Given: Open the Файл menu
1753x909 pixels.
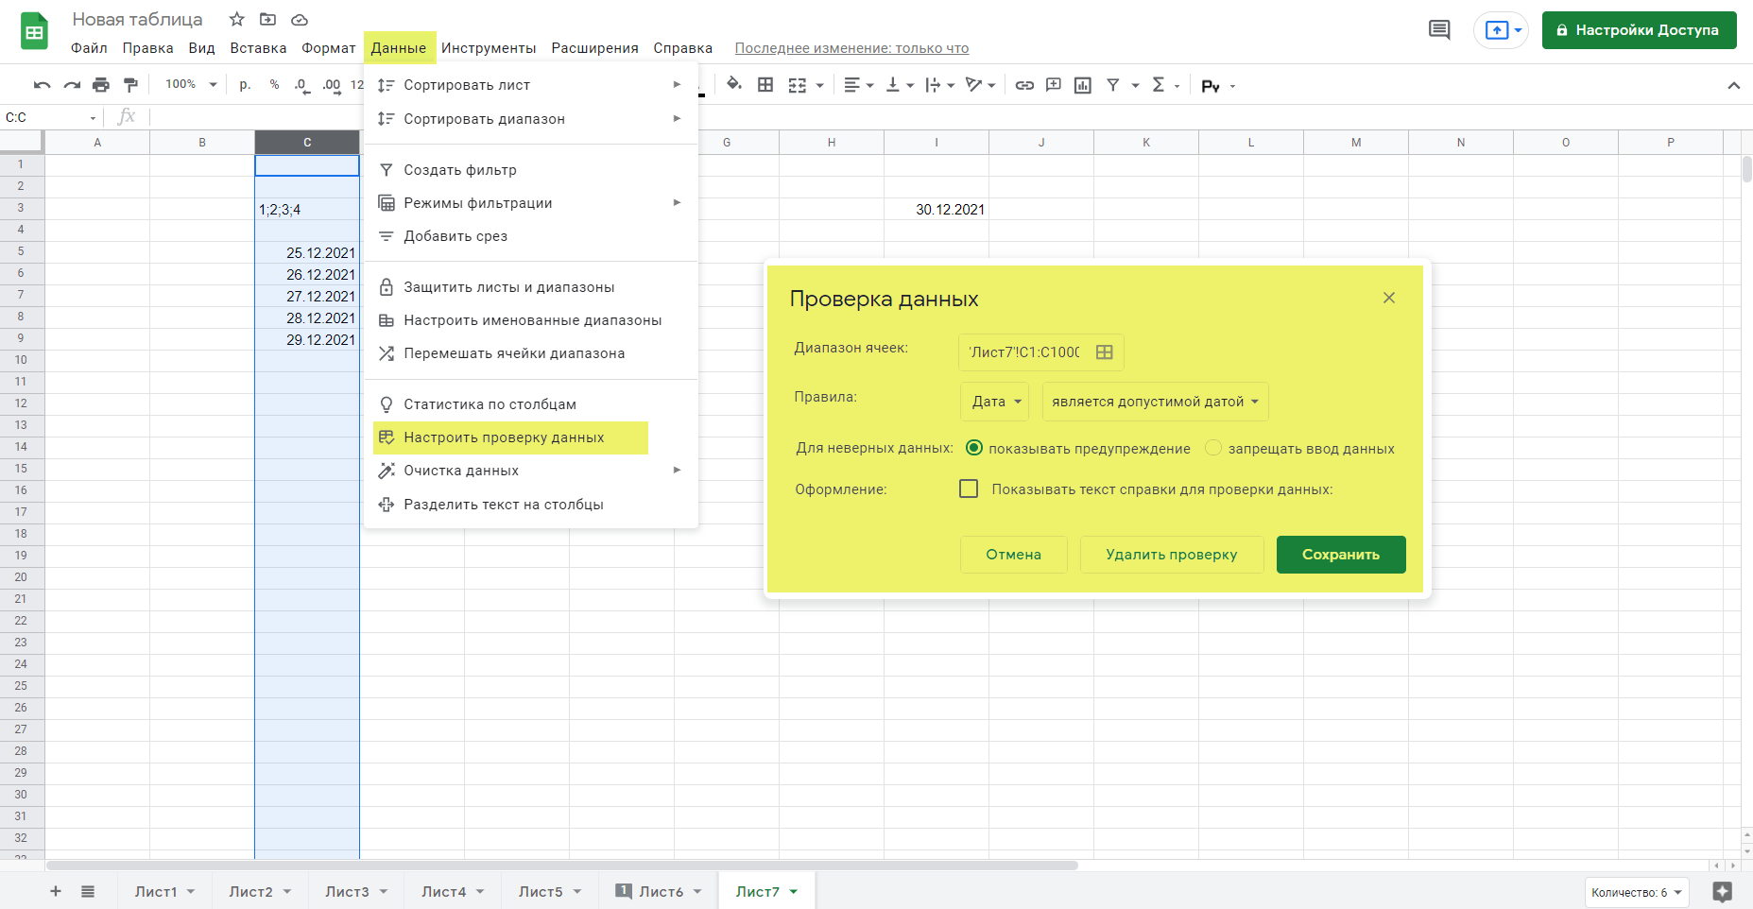Looking at the screenshot, I should coord(89,48).
